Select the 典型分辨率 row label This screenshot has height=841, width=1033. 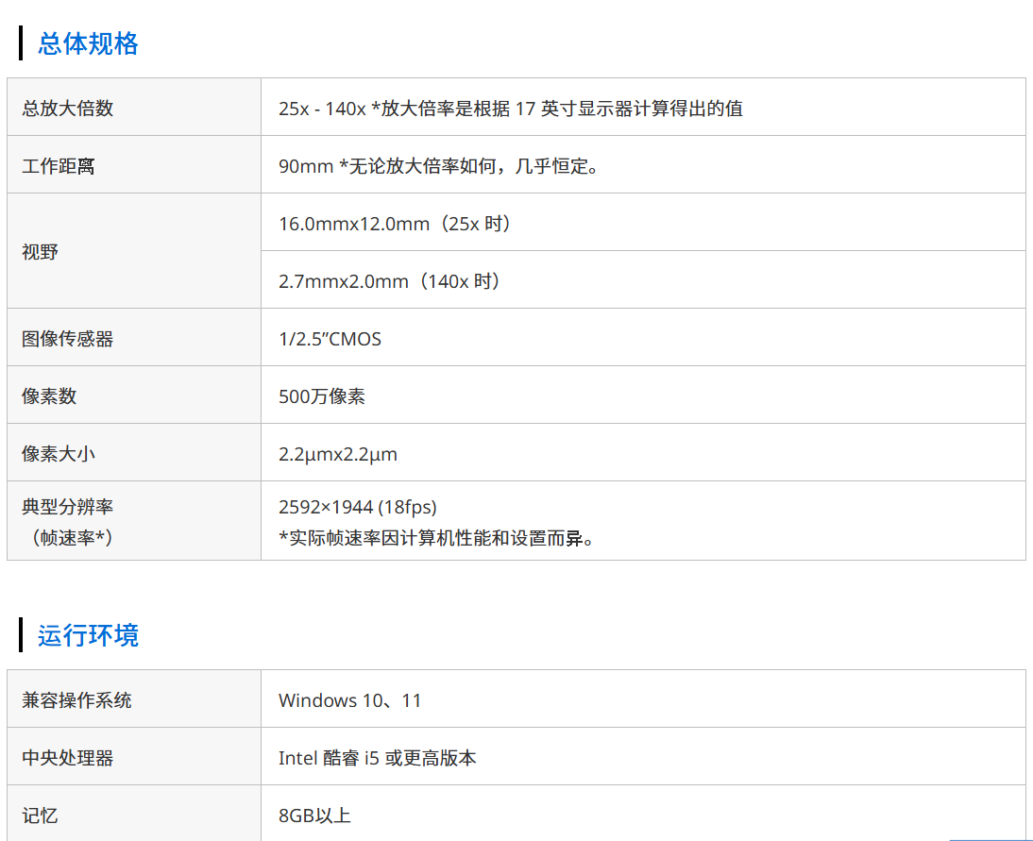point(67,522)
